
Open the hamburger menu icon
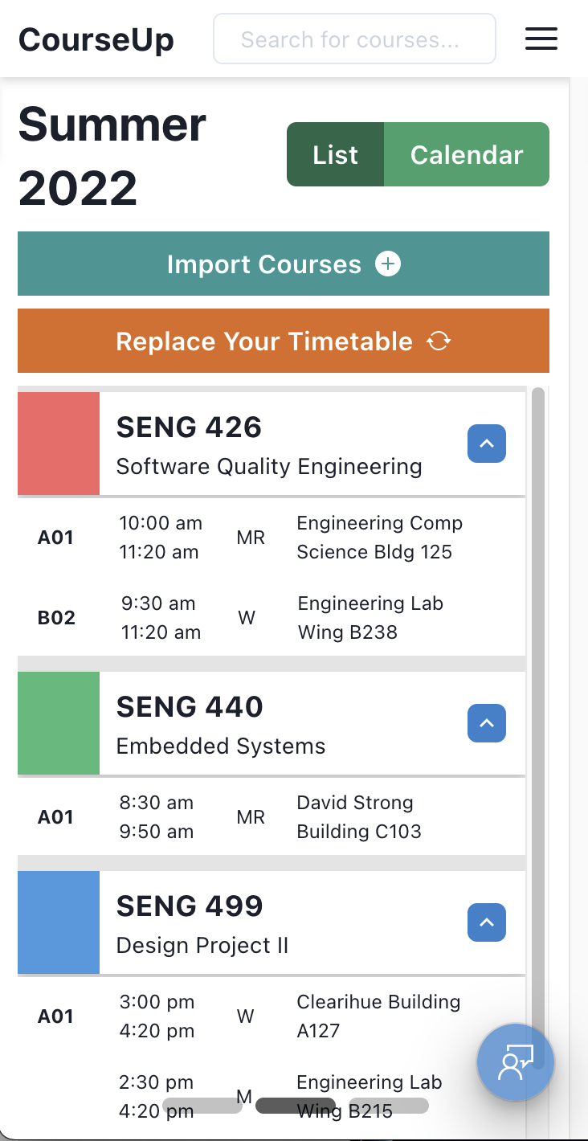(541, 39)
